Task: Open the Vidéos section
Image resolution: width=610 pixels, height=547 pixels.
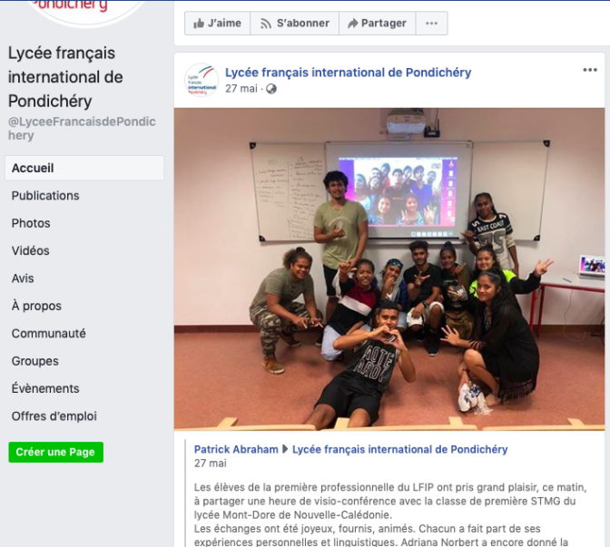Action: pos(30,250)
